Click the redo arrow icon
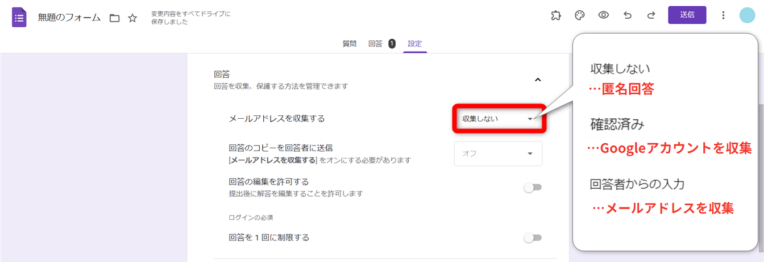Image resolution: width=764 pixels, height=262 pixels. click(x=651, y=15)
